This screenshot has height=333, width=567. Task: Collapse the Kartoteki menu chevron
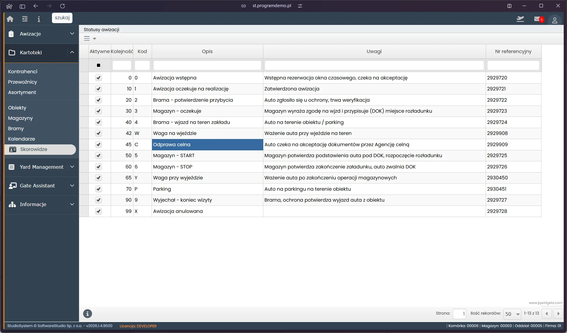(72, 52)
